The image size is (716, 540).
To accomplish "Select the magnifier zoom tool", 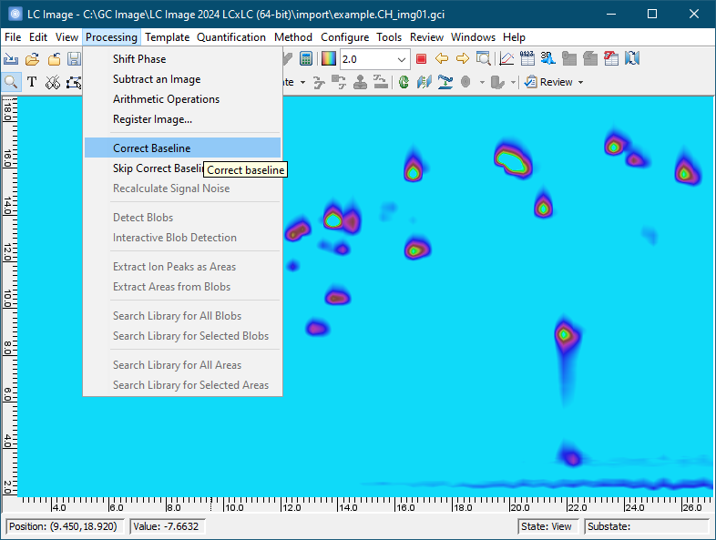I will [12, 82].
